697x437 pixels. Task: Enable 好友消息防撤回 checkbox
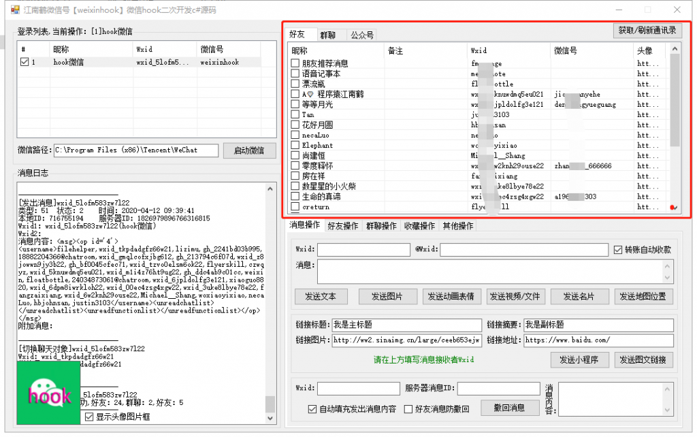click(x=408, y=409)
